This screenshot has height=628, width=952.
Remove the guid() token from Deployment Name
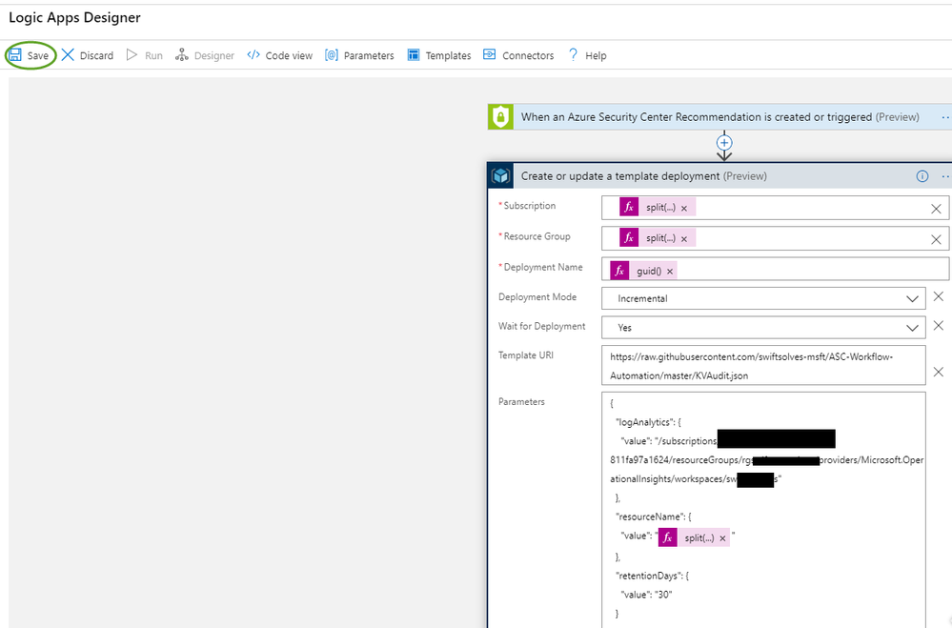[670, 272]
